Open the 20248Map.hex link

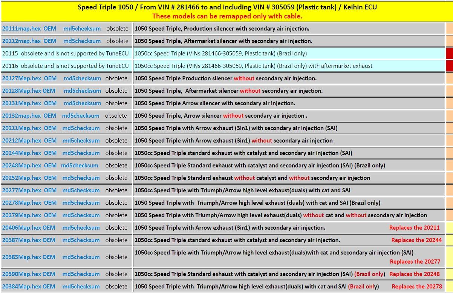coord(21,165)
